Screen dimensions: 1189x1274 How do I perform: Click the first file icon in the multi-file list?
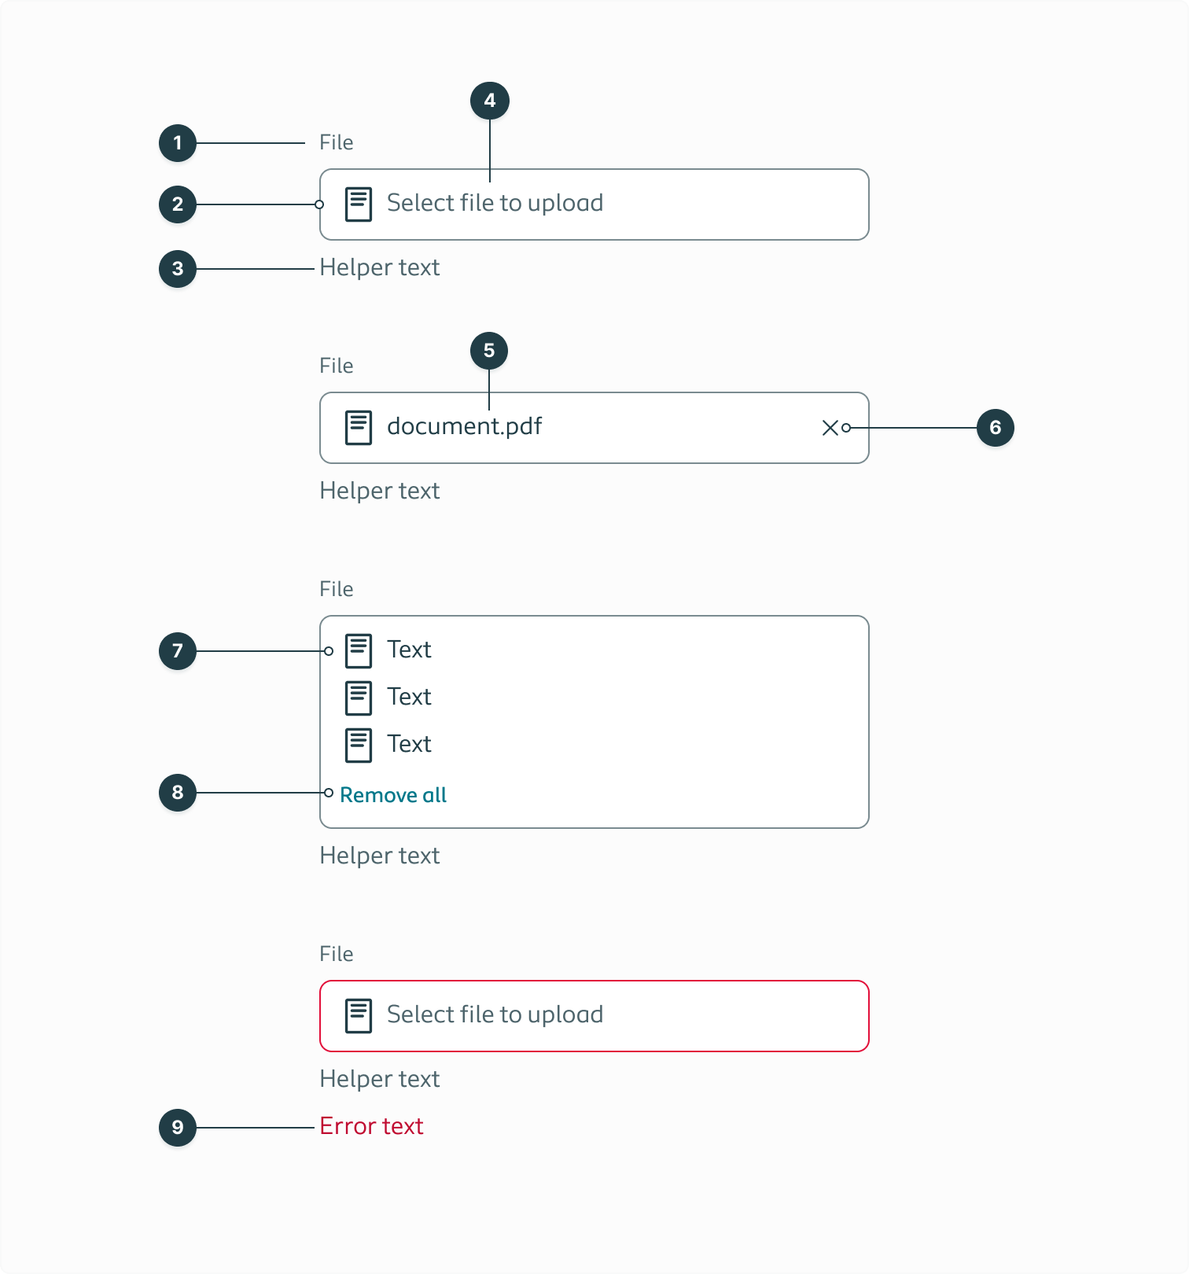359,650
